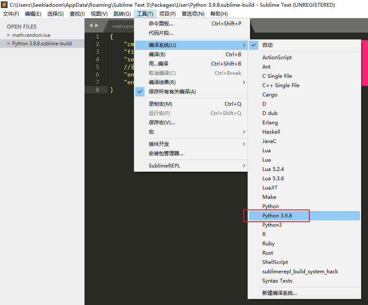368x305 pixels.
Task: Expand the 插件开发 submenu
Action: click(191, 144)
